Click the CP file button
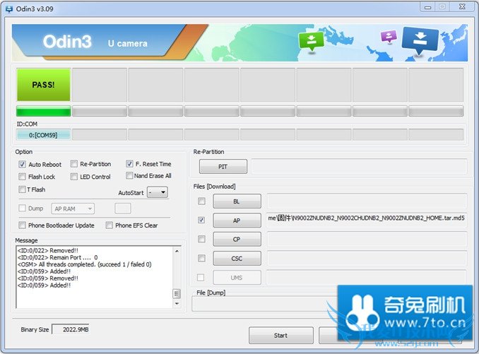479x354 pixels. pyautogui.click(x=237, y=239)
